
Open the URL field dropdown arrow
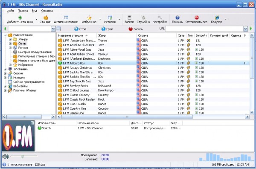246,29
